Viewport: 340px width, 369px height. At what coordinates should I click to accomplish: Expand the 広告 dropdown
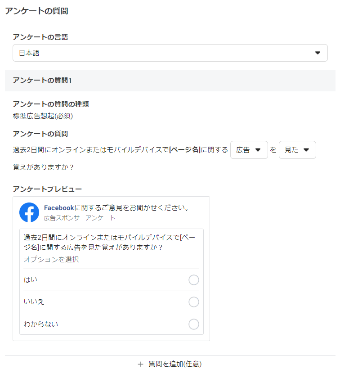click(249, 150)
